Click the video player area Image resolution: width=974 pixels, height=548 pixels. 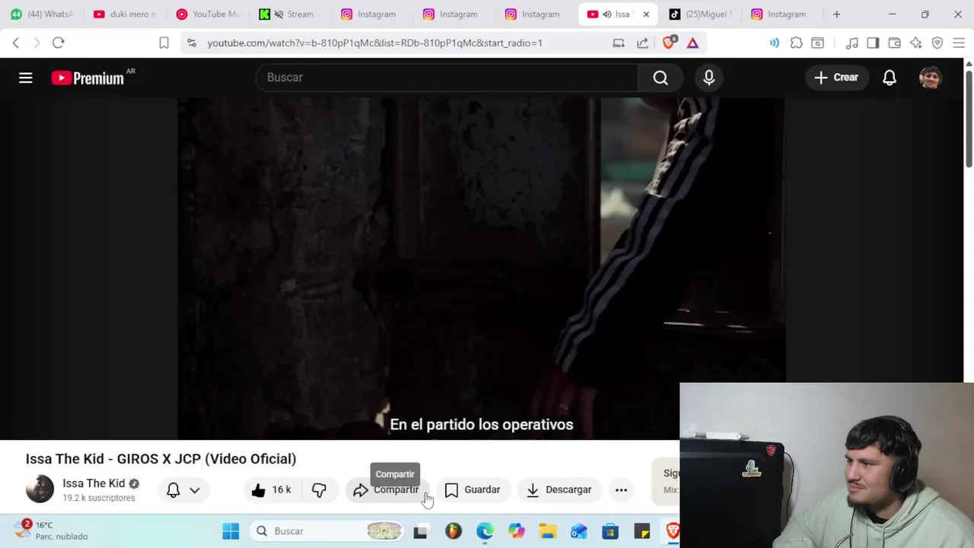[481, 268]
